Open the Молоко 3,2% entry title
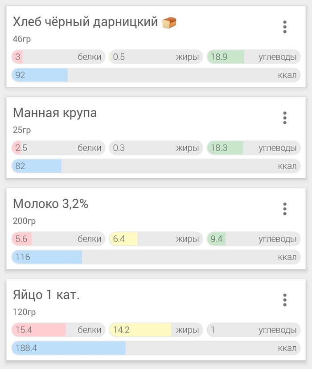Viewport: 312px width, 369px height. pos(50,204)
